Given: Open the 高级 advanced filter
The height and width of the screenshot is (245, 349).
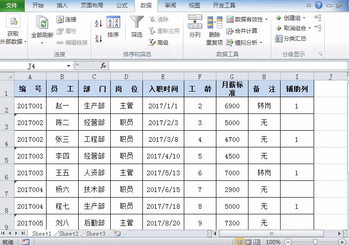Looking at the screenshot, I should [159, 42].
